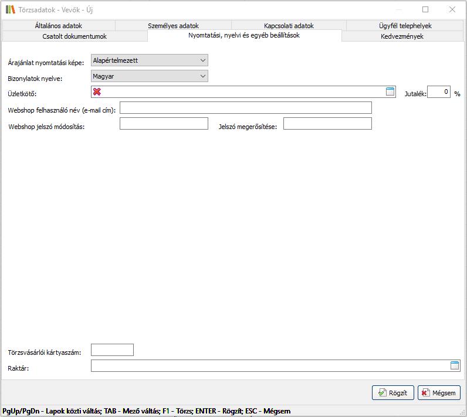
Task: Open the Személyes adatok tab
Action: pos(173,26)
